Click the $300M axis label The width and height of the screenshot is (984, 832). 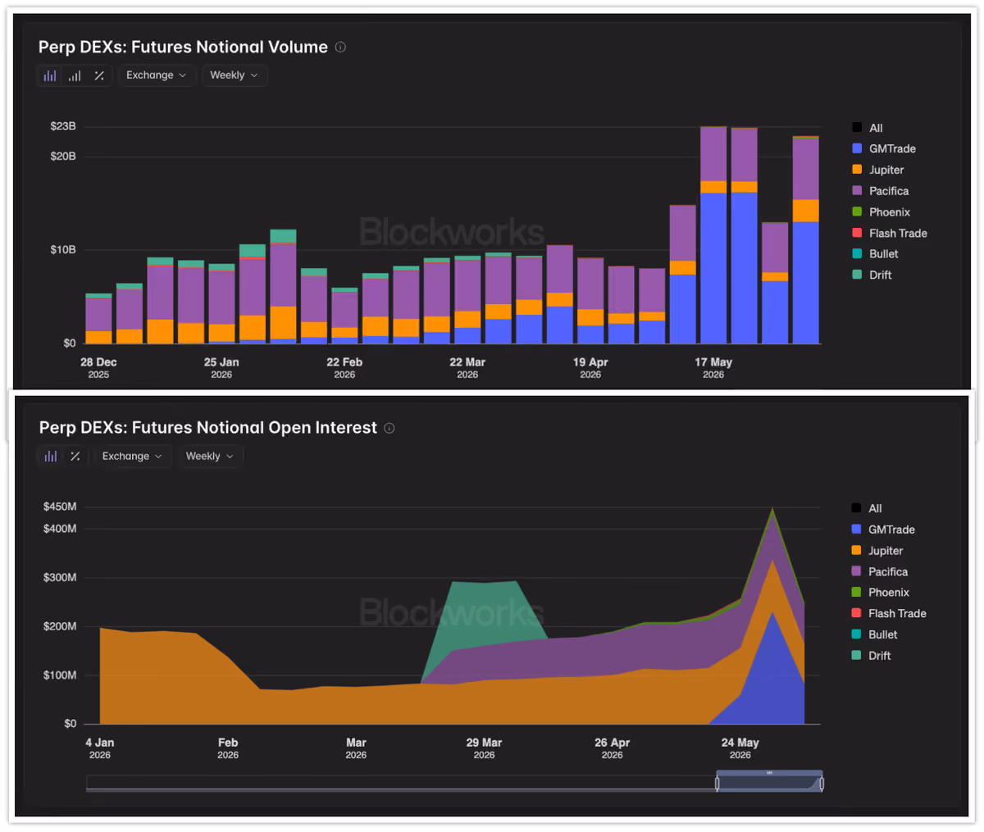tap(60, 577)
